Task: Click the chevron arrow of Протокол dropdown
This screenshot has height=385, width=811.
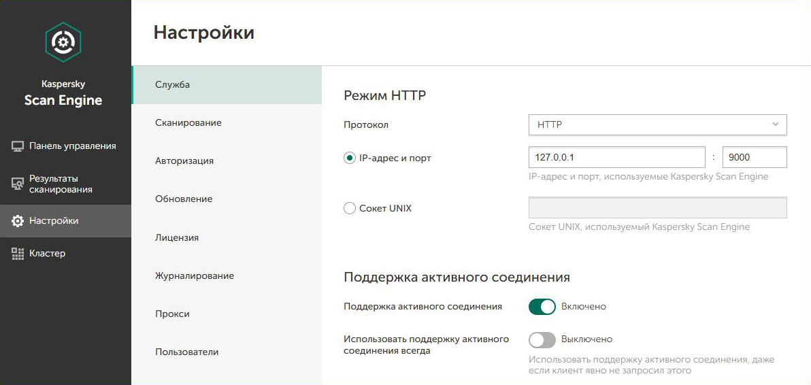Action: click(776, 124)
